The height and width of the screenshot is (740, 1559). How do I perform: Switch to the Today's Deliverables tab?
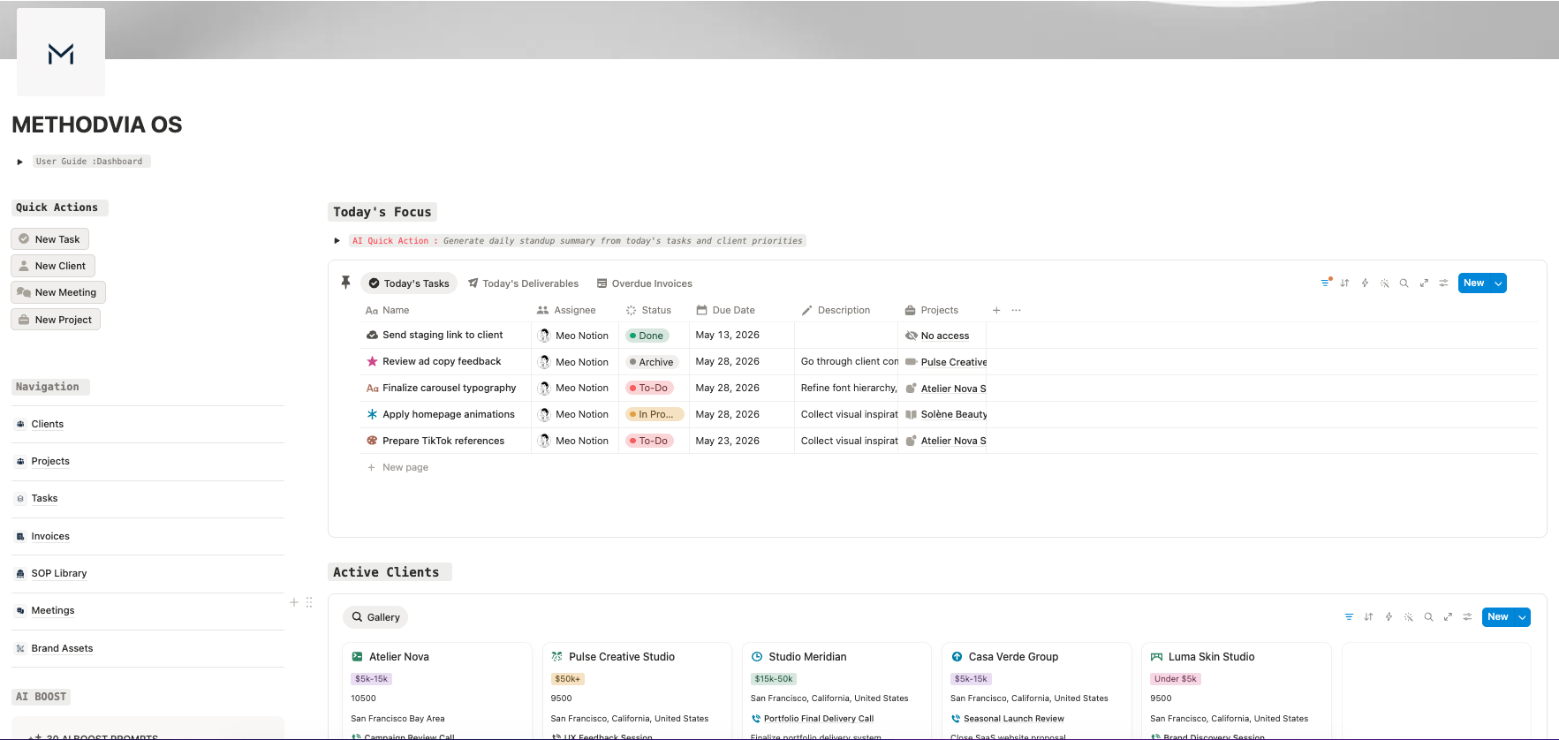pos(523,283)
